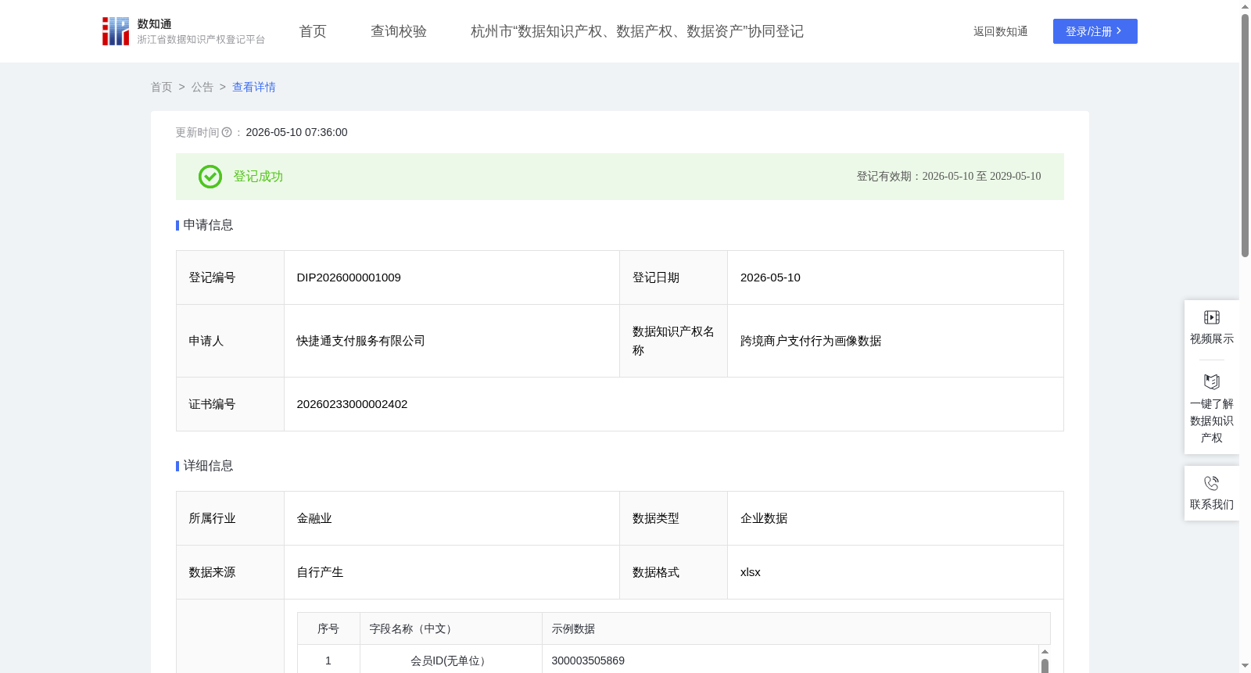This screenshot has height=673, width=1251.
Task: Click the 登记有效期 validity text
Action: (x=948, y=177)
